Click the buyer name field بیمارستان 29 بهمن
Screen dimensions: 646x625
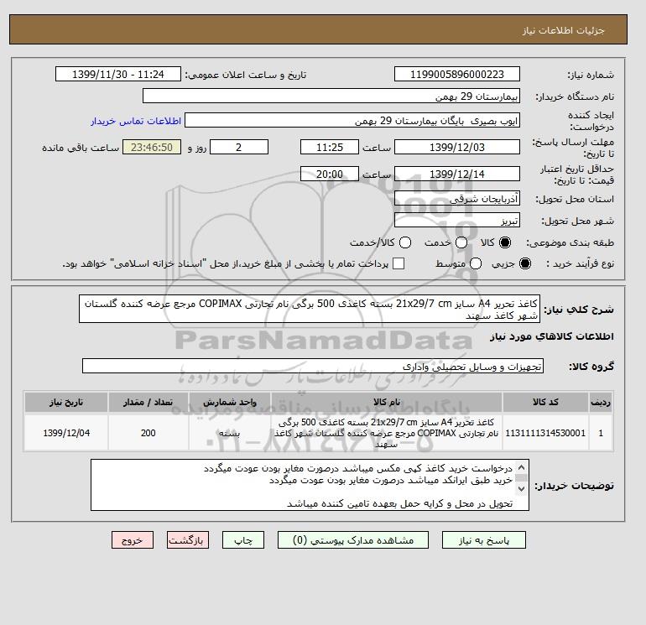coord(331,96)
